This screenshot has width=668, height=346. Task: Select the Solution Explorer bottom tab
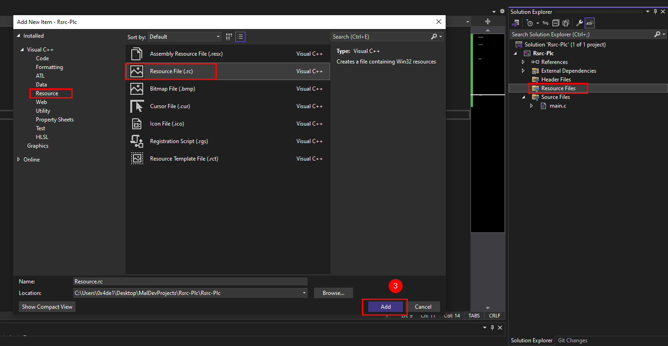click(531, 340)
